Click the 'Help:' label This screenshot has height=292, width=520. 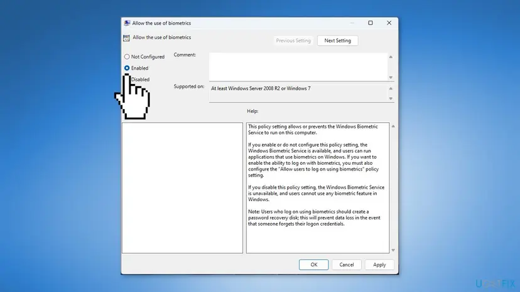tap(252, 112)
